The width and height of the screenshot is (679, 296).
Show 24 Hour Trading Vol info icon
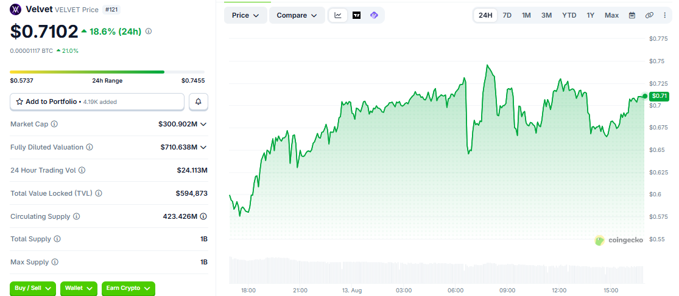(82, 170)
